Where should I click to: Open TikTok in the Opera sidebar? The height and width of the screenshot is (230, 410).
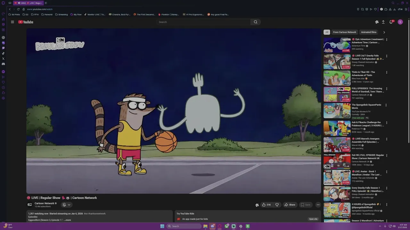(x=3, y=53)
